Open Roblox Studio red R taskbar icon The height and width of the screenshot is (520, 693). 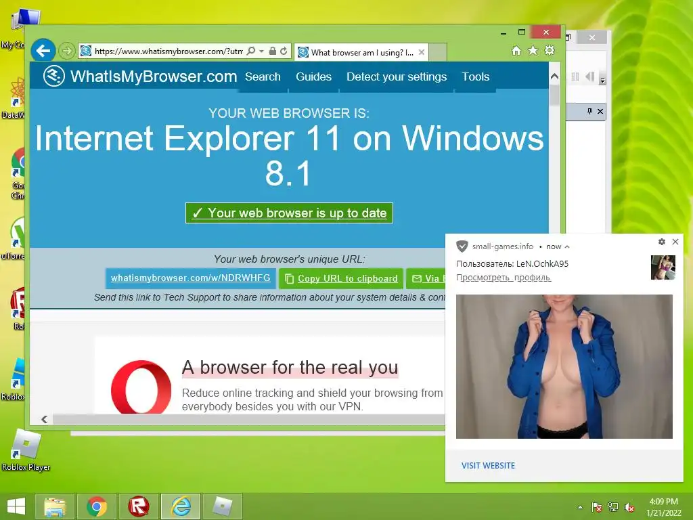coord(139,506)
